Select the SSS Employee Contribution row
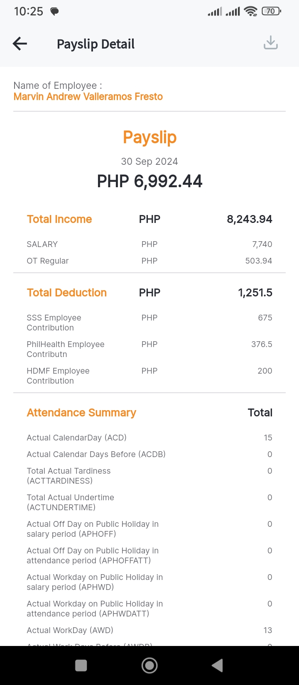 click(149, 323)
